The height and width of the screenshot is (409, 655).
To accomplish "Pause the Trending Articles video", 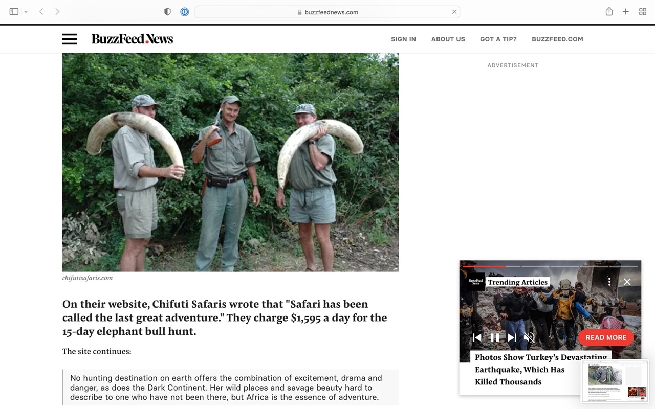I will tap(495, 337).
